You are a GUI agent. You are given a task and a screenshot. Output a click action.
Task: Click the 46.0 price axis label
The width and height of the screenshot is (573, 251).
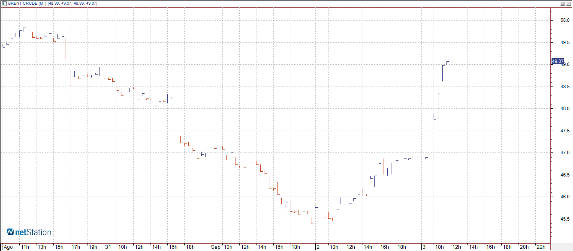(x=565, y=197)
